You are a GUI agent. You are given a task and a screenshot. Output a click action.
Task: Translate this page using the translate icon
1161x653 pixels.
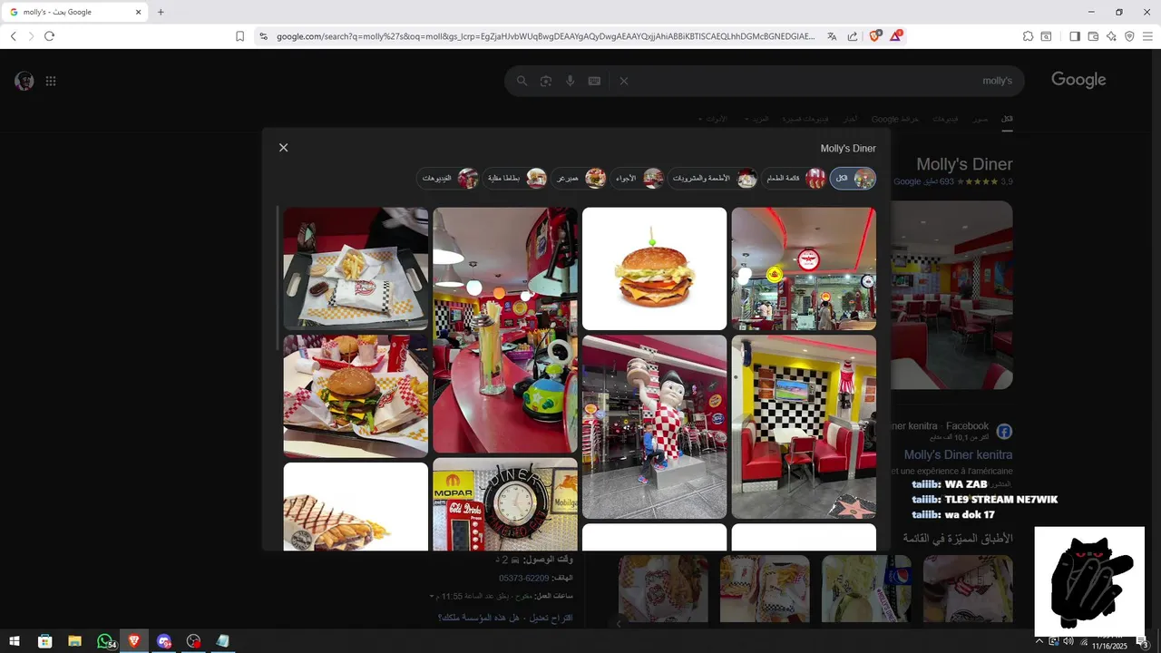832,36
